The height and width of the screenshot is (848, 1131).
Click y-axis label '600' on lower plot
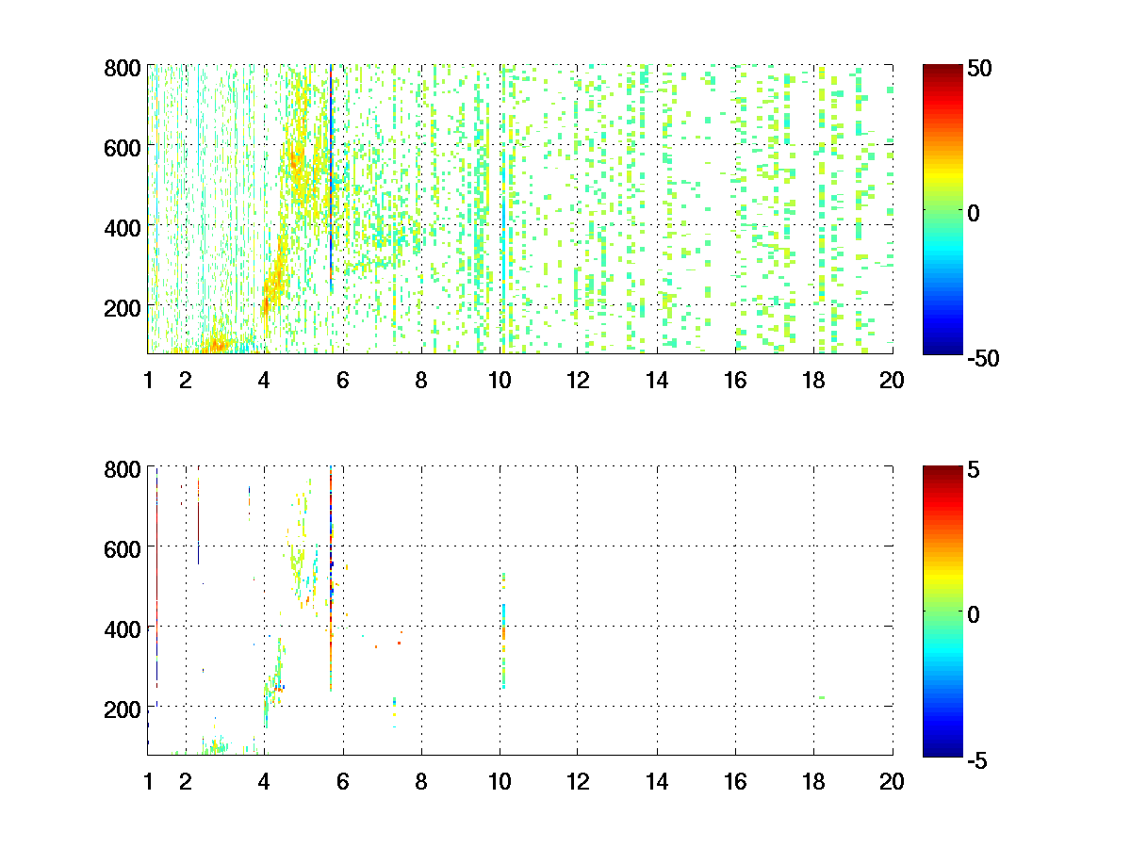pyautogui.click(x=123, y=547)
